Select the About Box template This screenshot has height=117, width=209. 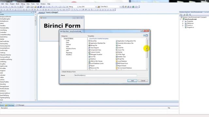[x=93, y=41]
